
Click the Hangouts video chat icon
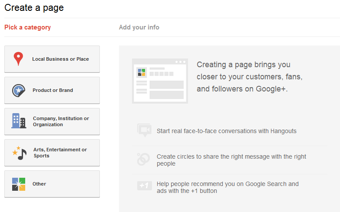click(x=144, y=130)
